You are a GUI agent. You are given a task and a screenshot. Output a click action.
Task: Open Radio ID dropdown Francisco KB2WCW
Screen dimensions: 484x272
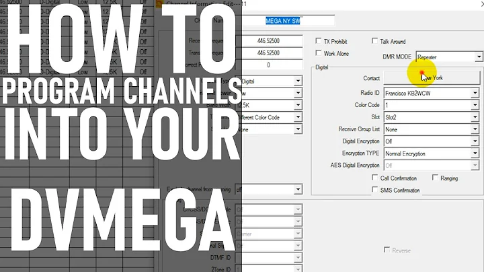[x=431, y=93]
